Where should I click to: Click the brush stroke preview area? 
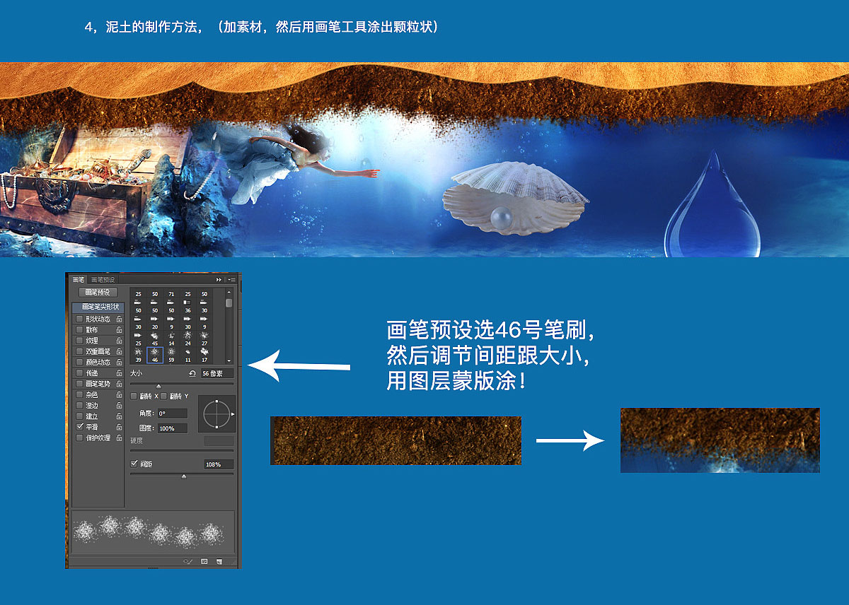[x=154, y=531]
